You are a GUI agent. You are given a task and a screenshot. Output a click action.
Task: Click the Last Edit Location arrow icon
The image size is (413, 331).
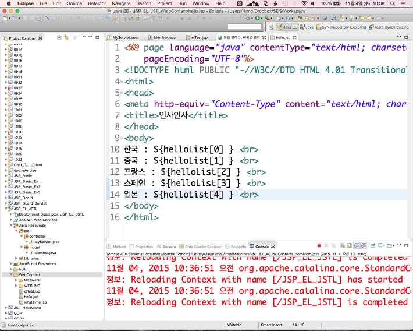point(362,18)
